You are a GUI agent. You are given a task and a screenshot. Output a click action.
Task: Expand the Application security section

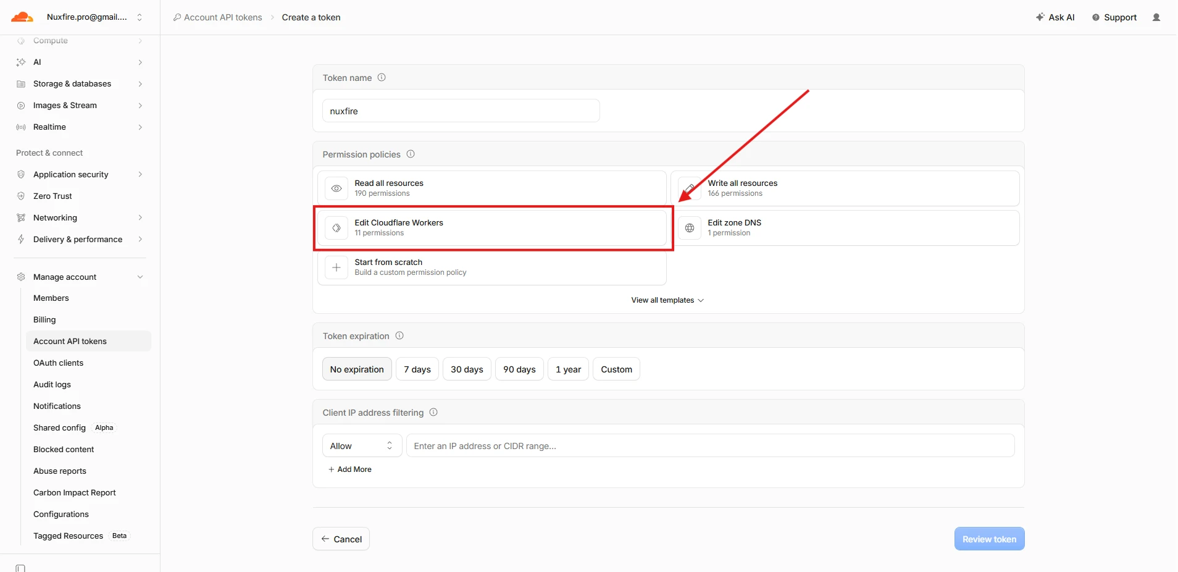click(140, 175)
